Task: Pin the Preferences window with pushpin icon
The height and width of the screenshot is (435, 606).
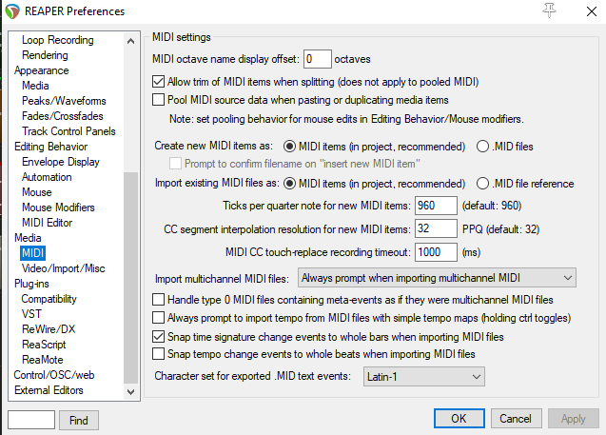Action: 549,10
